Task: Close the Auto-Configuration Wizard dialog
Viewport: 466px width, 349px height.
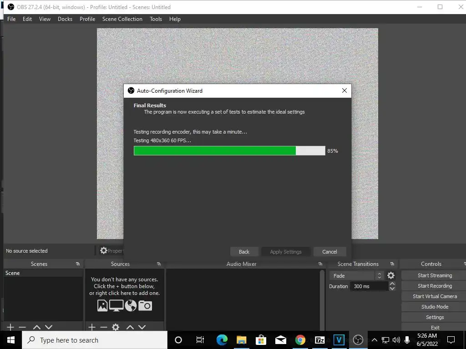Action: point(344,90)
